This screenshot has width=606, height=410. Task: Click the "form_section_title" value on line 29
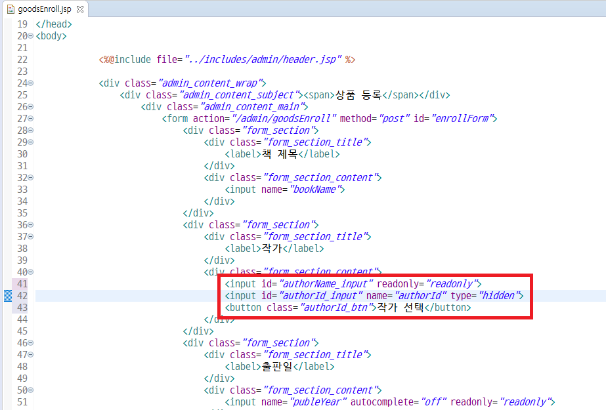316,142
